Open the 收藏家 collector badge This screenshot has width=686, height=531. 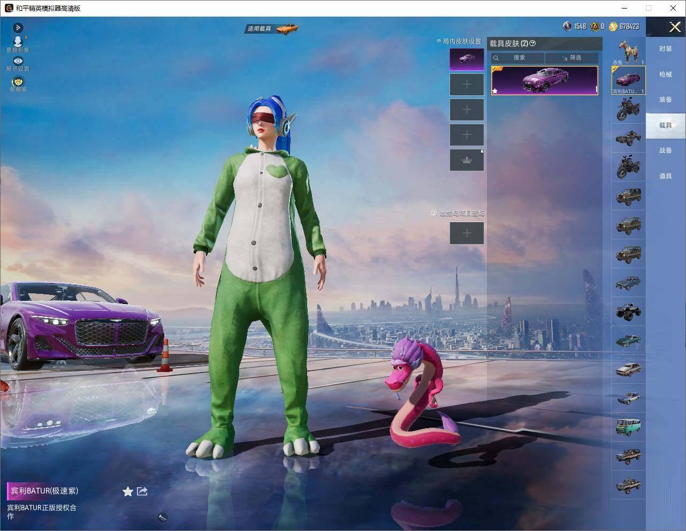[18, 84]
